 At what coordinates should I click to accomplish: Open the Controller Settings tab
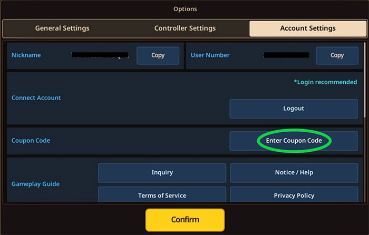pyautogui.click(x=184, y=28)
